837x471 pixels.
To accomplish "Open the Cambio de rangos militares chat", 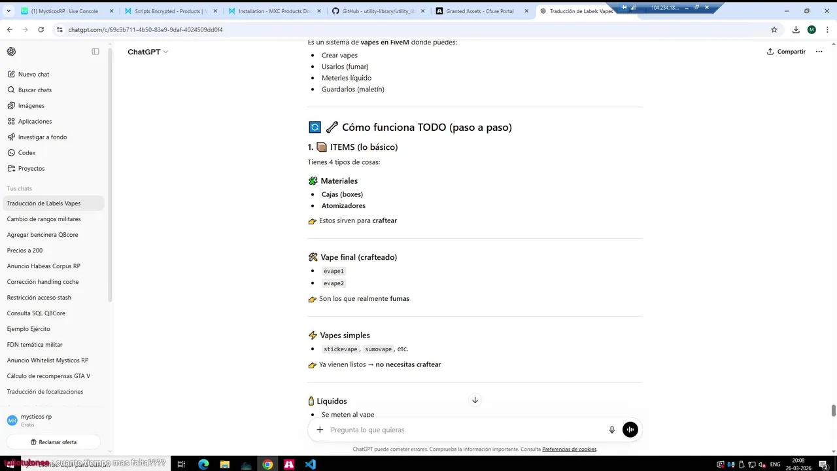I will [x=54, y=219].
